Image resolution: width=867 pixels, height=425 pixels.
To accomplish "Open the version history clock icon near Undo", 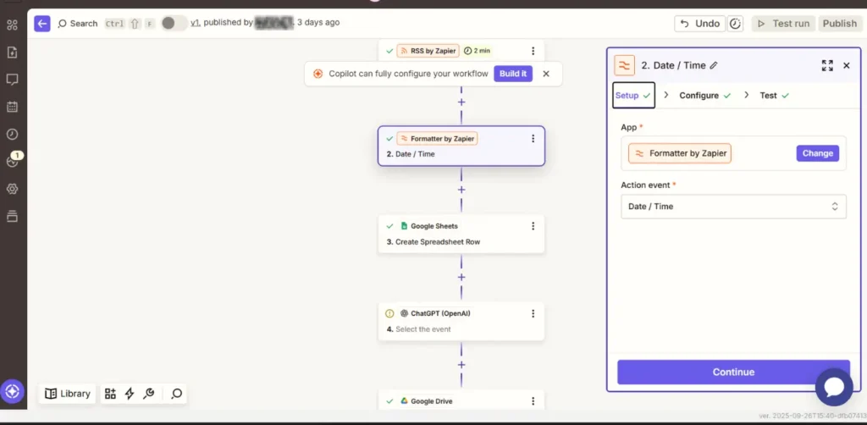I will pos(736,24).
